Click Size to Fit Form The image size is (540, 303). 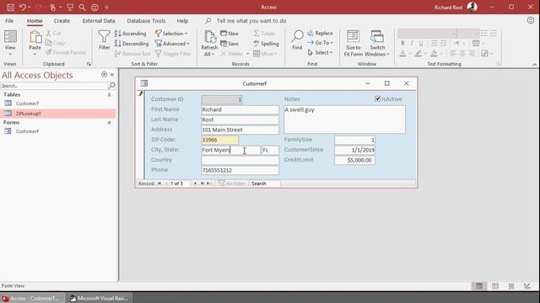pos(353,43)
